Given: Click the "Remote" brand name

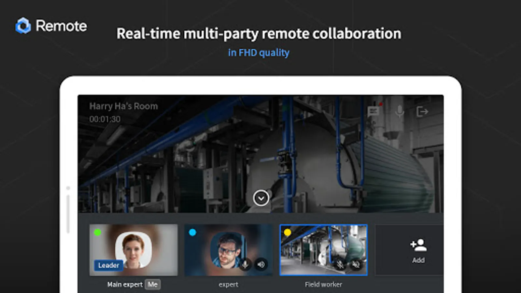Looking at the screenshot, I should coord(61,26).
